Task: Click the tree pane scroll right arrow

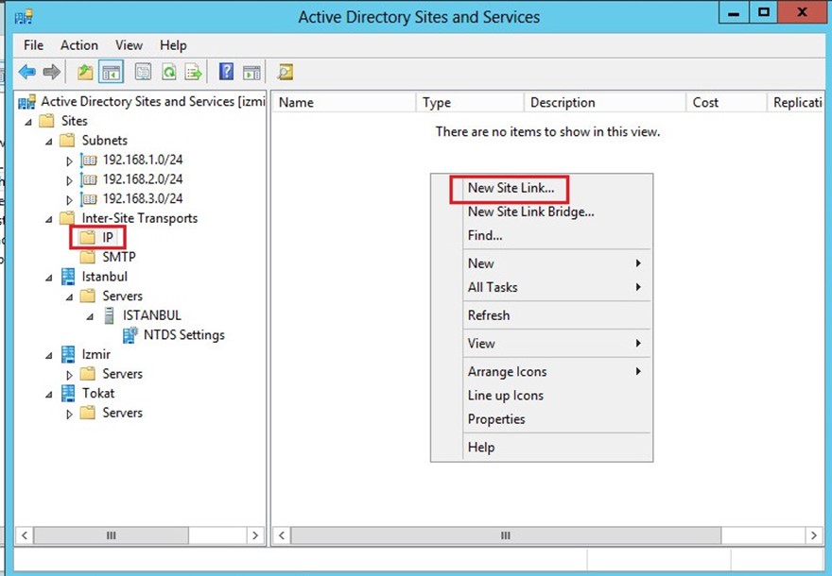Action: 254,535
